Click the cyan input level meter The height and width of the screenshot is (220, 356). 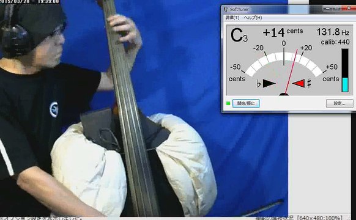(x=345, y=84)
